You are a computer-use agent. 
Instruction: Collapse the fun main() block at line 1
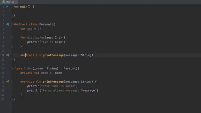(12, 7)
